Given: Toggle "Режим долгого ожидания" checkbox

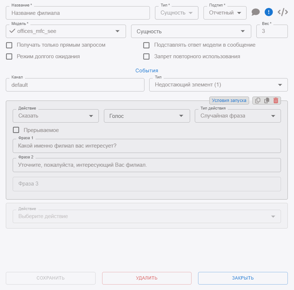Looking at the screenshot, I should (x=9, y=57).
